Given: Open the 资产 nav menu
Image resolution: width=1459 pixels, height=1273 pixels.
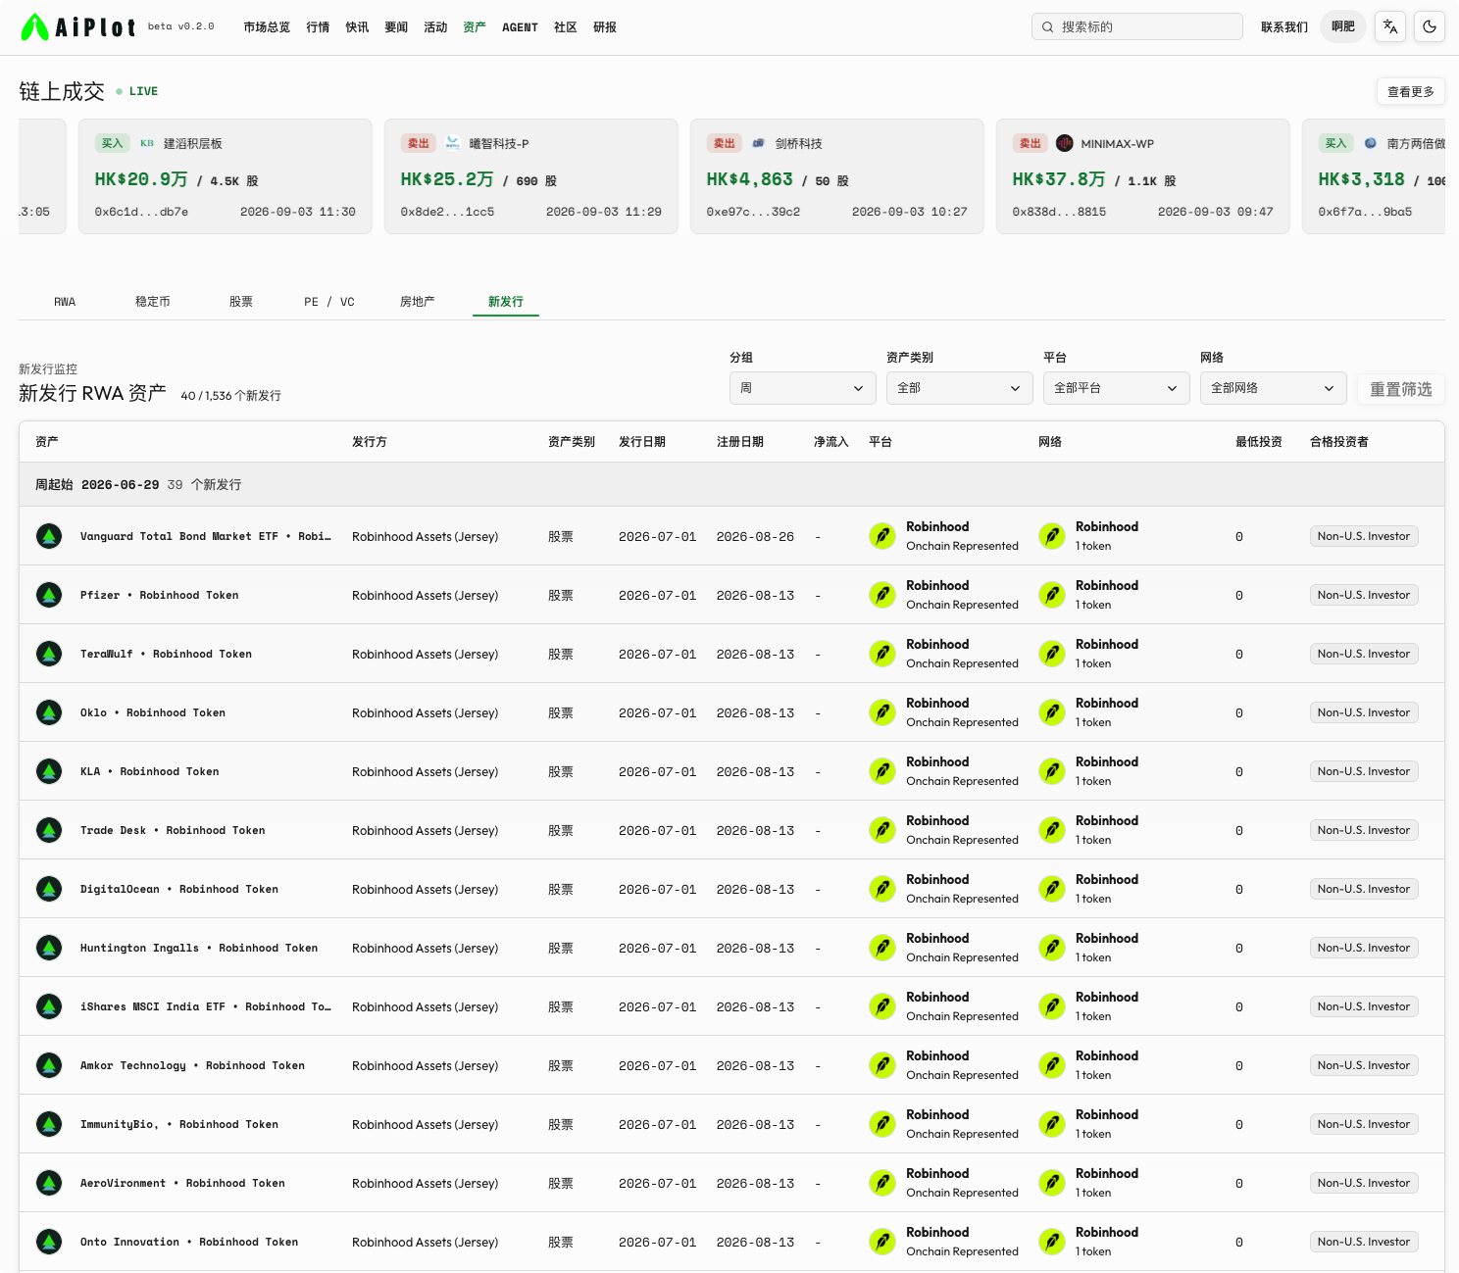Looking at the screenshot, I should coord(475,27).
